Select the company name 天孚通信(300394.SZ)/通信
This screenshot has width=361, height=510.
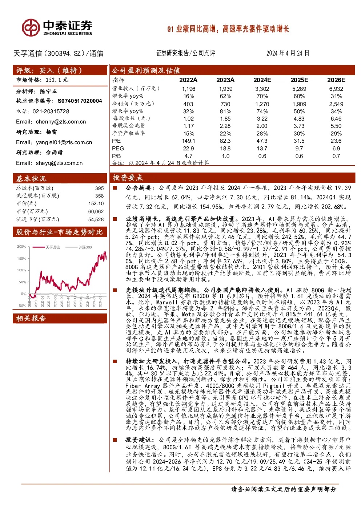coord(58,53)
